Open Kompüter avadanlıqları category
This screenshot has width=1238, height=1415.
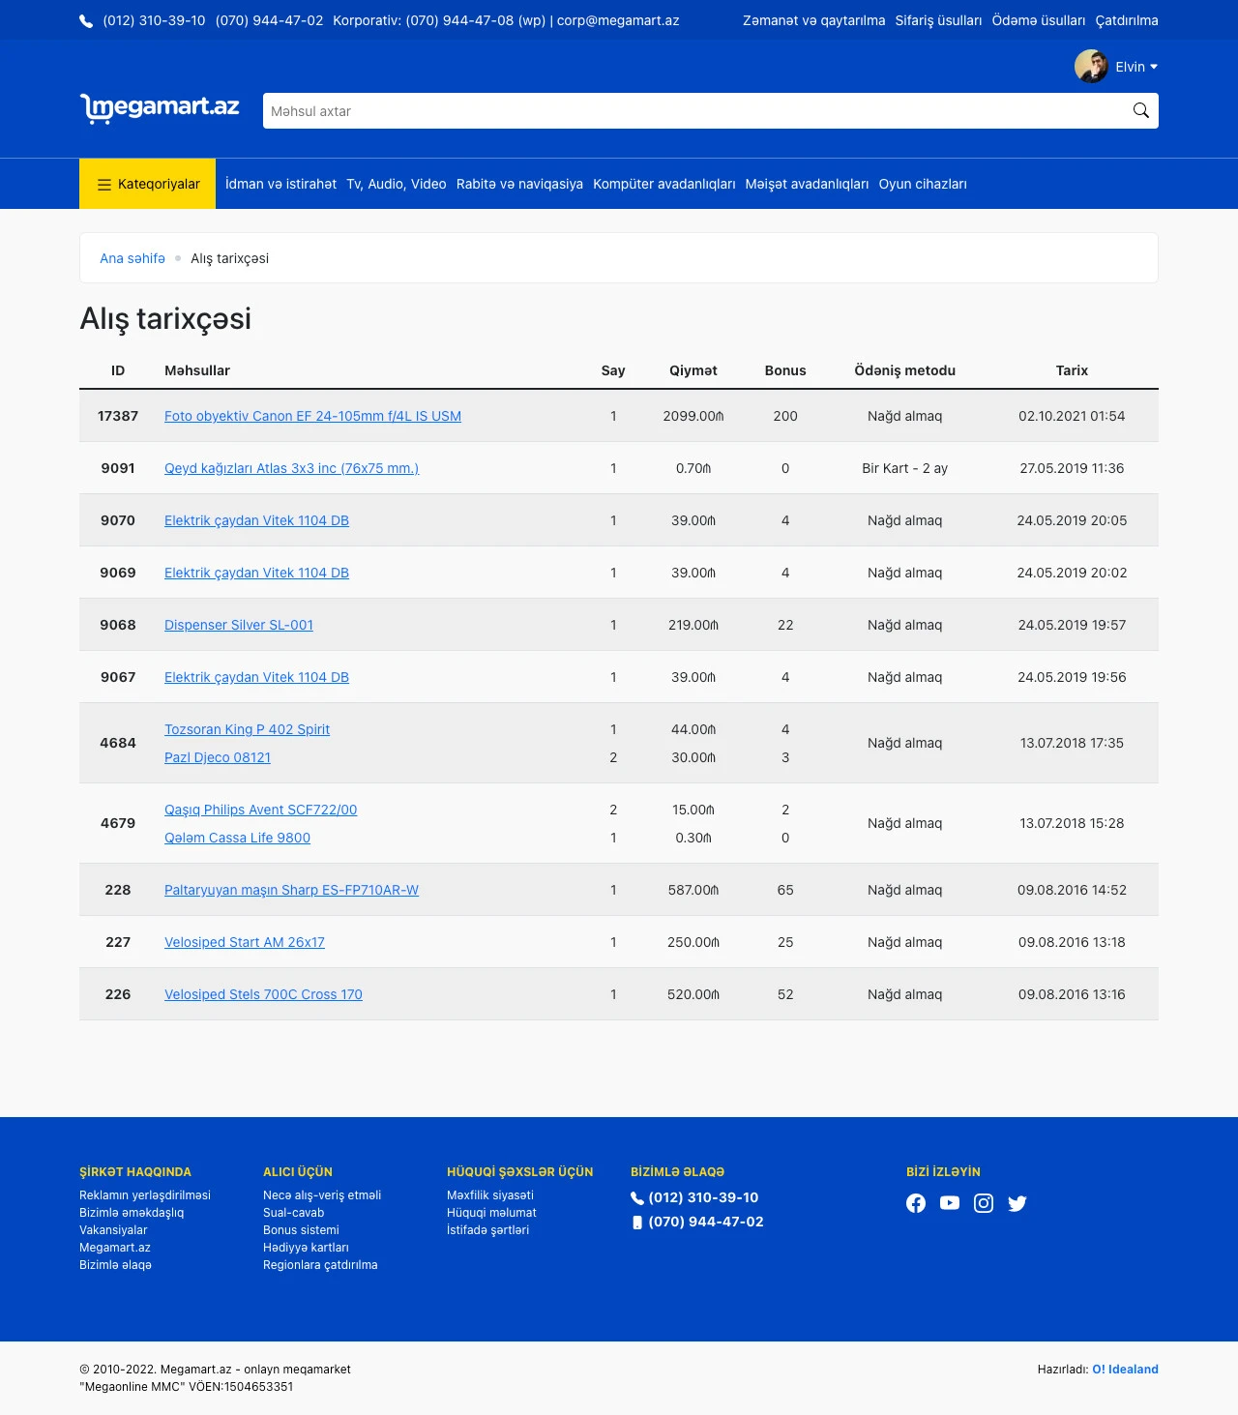click(x=664, y=184)
